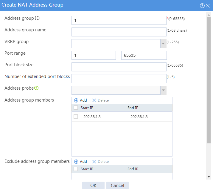
Task: Expand the Address probe dropdown
Action: point(163,90)
